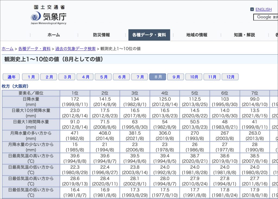Click the arrow icon beside ENGLISH
Screen dimensions: 278x199
(x=252, y=10)
